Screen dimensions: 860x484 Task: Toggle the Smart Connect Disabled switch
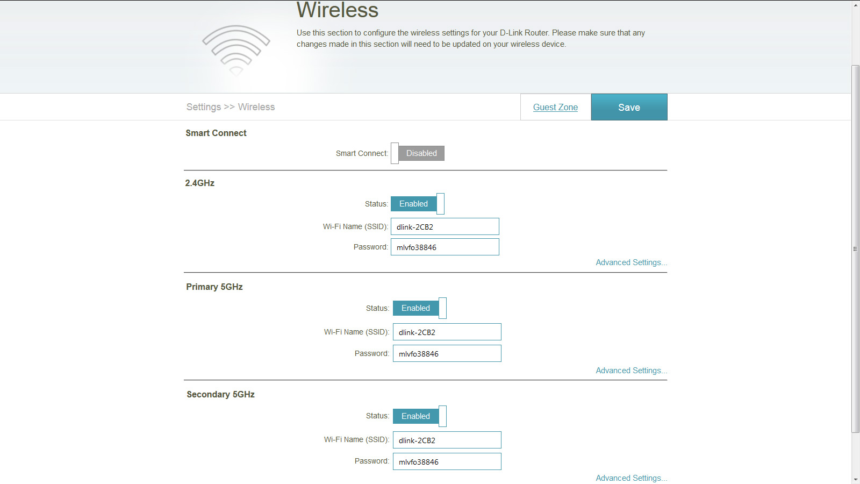click(418, 153)
